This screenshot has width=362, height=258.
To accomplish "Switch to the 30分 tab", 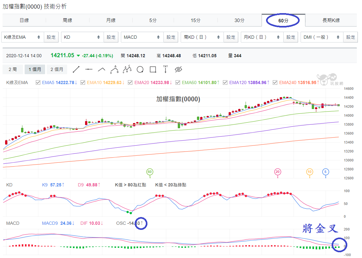I will tap(240, 20).
